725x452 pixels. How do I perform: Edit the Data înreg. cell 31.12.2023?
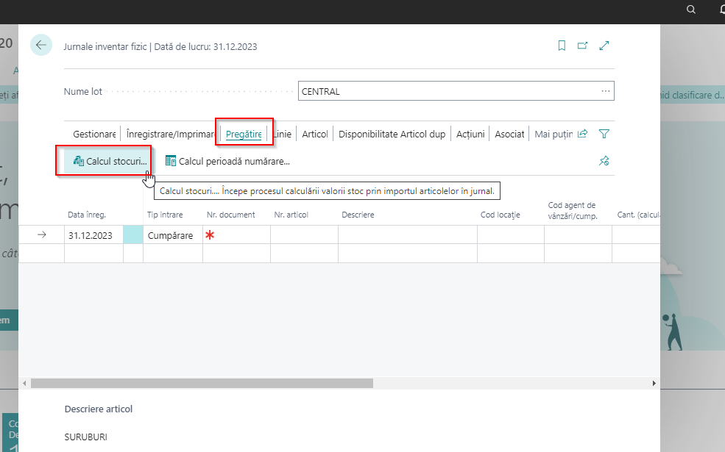[x=94, y=235]
